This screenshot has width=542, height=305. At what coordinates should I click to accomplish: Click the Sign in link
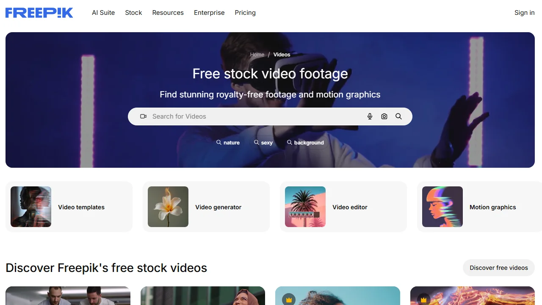(x=524, y=13)
